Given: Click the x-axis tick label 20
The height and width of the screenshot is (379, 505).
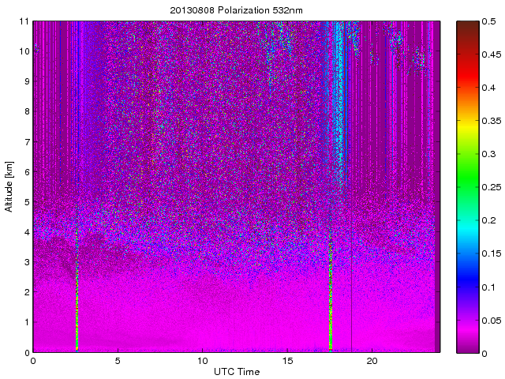Looking at the screenshot, I should click(372, 361).
